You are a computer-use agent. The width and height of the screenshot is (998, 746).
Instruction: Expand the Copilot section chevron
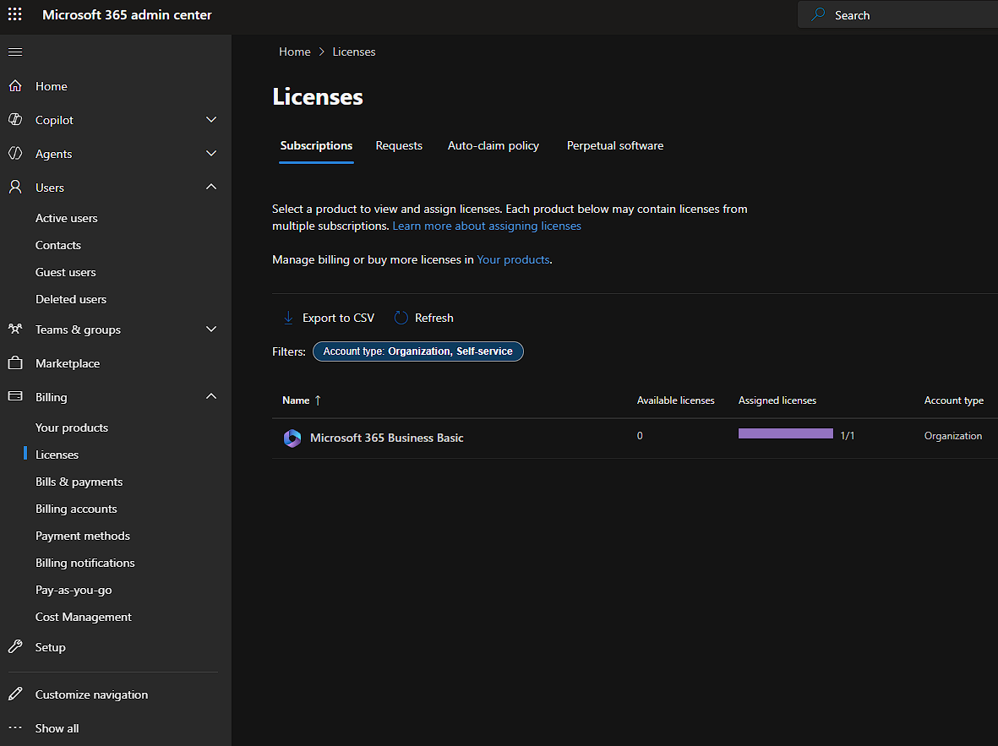211,120
